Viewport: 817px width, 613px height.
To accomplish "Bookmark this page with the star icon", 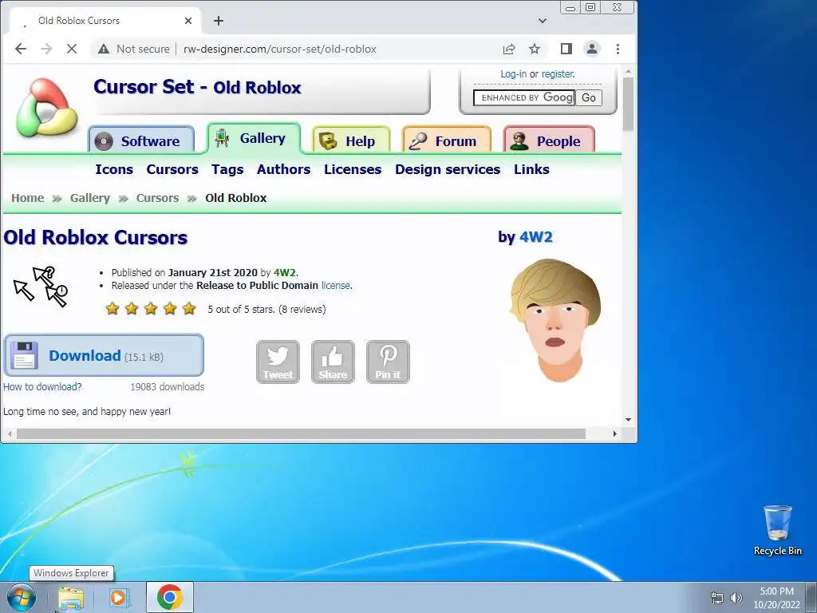I will click(x=535, y=49).
